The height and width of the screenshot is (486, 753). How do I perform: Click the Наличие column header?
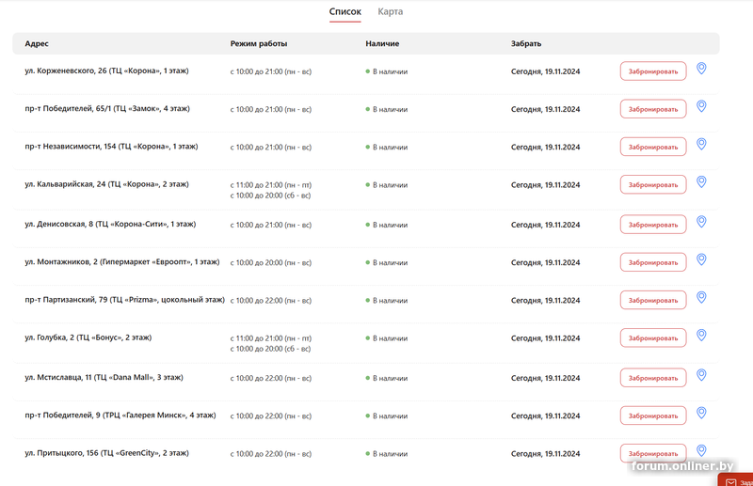pos(382,43)
